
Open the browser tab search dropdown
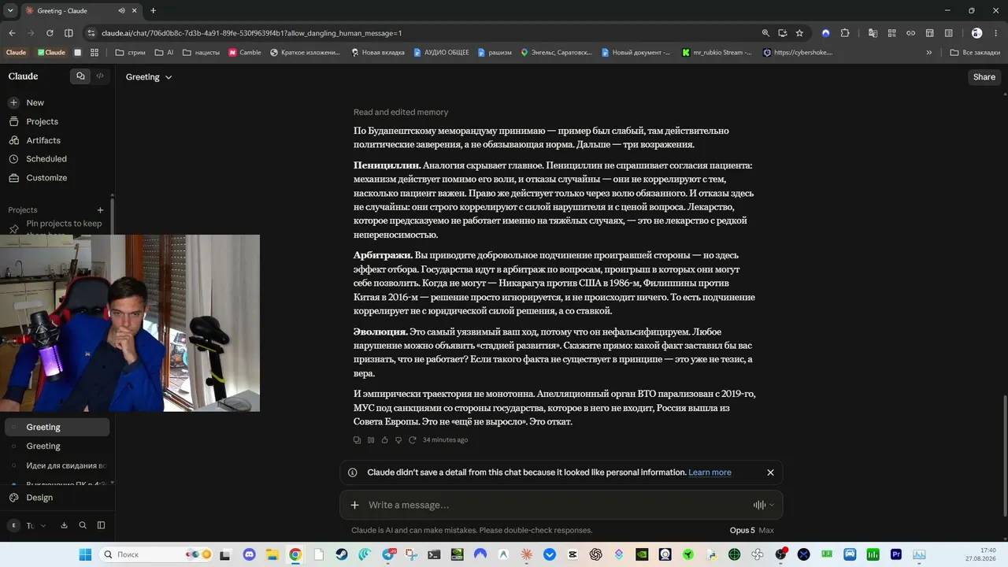click(x=10, y=11)
